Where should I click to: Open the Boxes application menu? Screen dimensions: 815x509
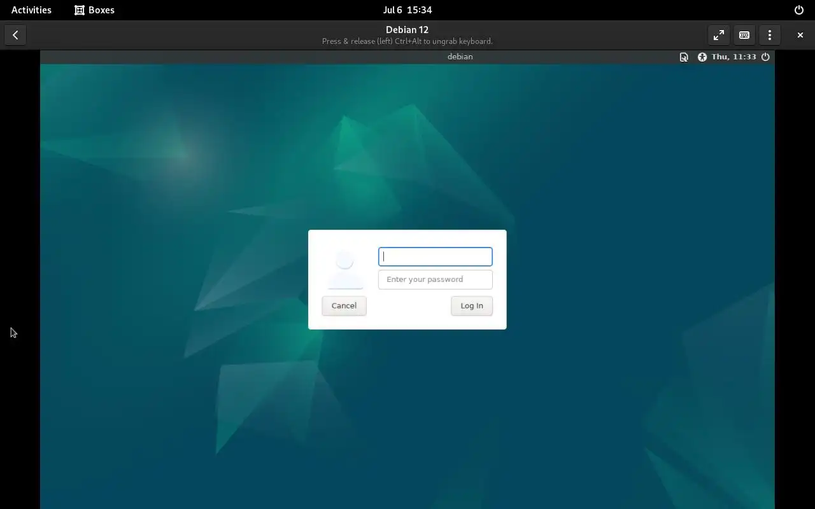tap(94, 10)
